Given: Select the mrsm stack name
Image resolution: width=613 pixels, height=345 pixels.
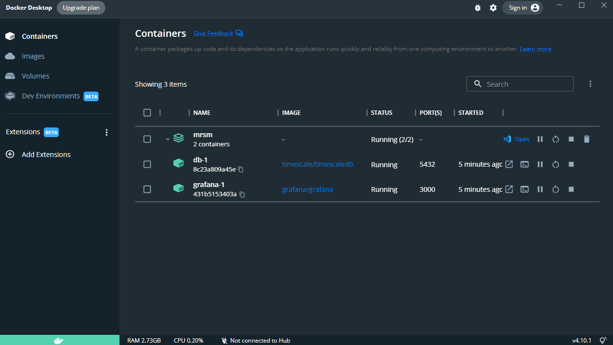Looking at the screenshot, I should [203, 134].
